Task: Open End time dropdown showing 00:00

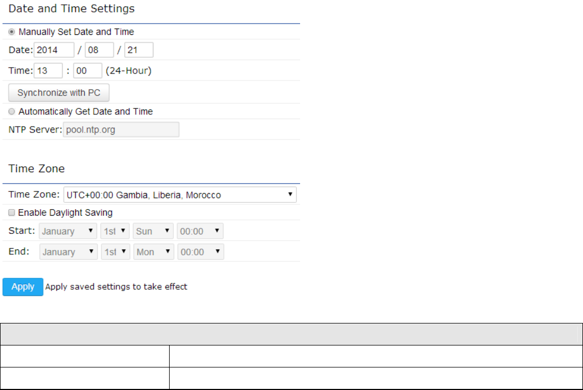Action: click(201, 252)
